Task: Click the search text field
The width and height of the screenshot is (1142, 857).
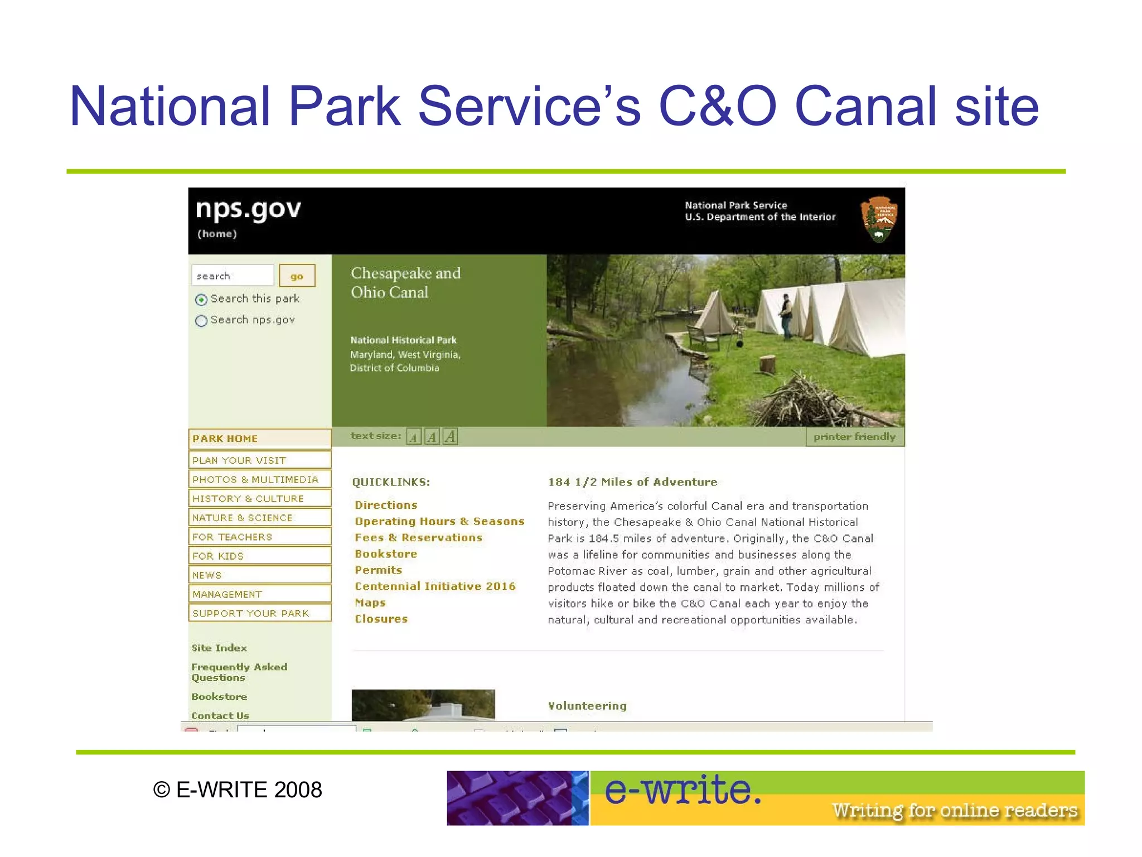Action: [x=233, y=276]
